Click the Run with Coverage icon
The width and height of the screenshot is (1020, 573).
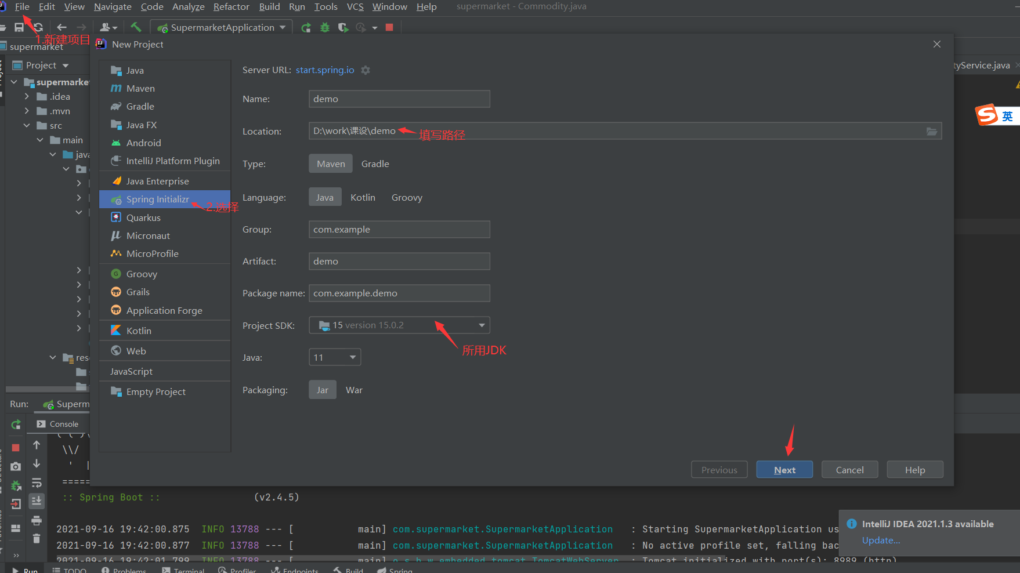(343, 27)
